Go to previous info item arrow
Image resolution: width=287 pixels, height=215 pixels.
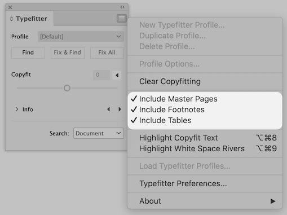click(x=108, y=109)
